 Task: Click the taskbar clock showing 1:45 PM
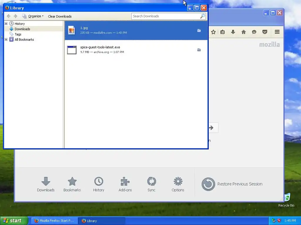tap(290, 221)
